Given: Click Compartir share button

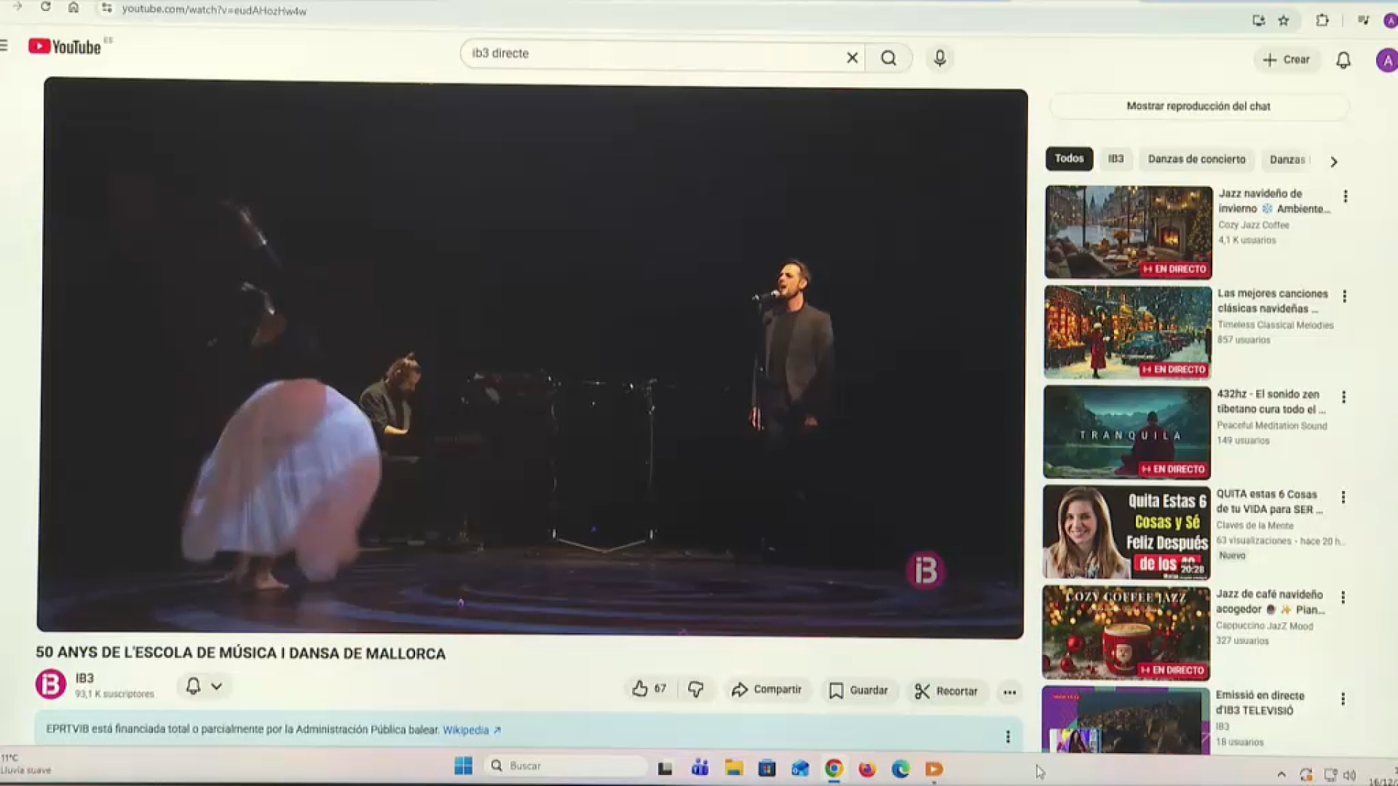Looking at the screenshot, I should [x=767, y=690].
